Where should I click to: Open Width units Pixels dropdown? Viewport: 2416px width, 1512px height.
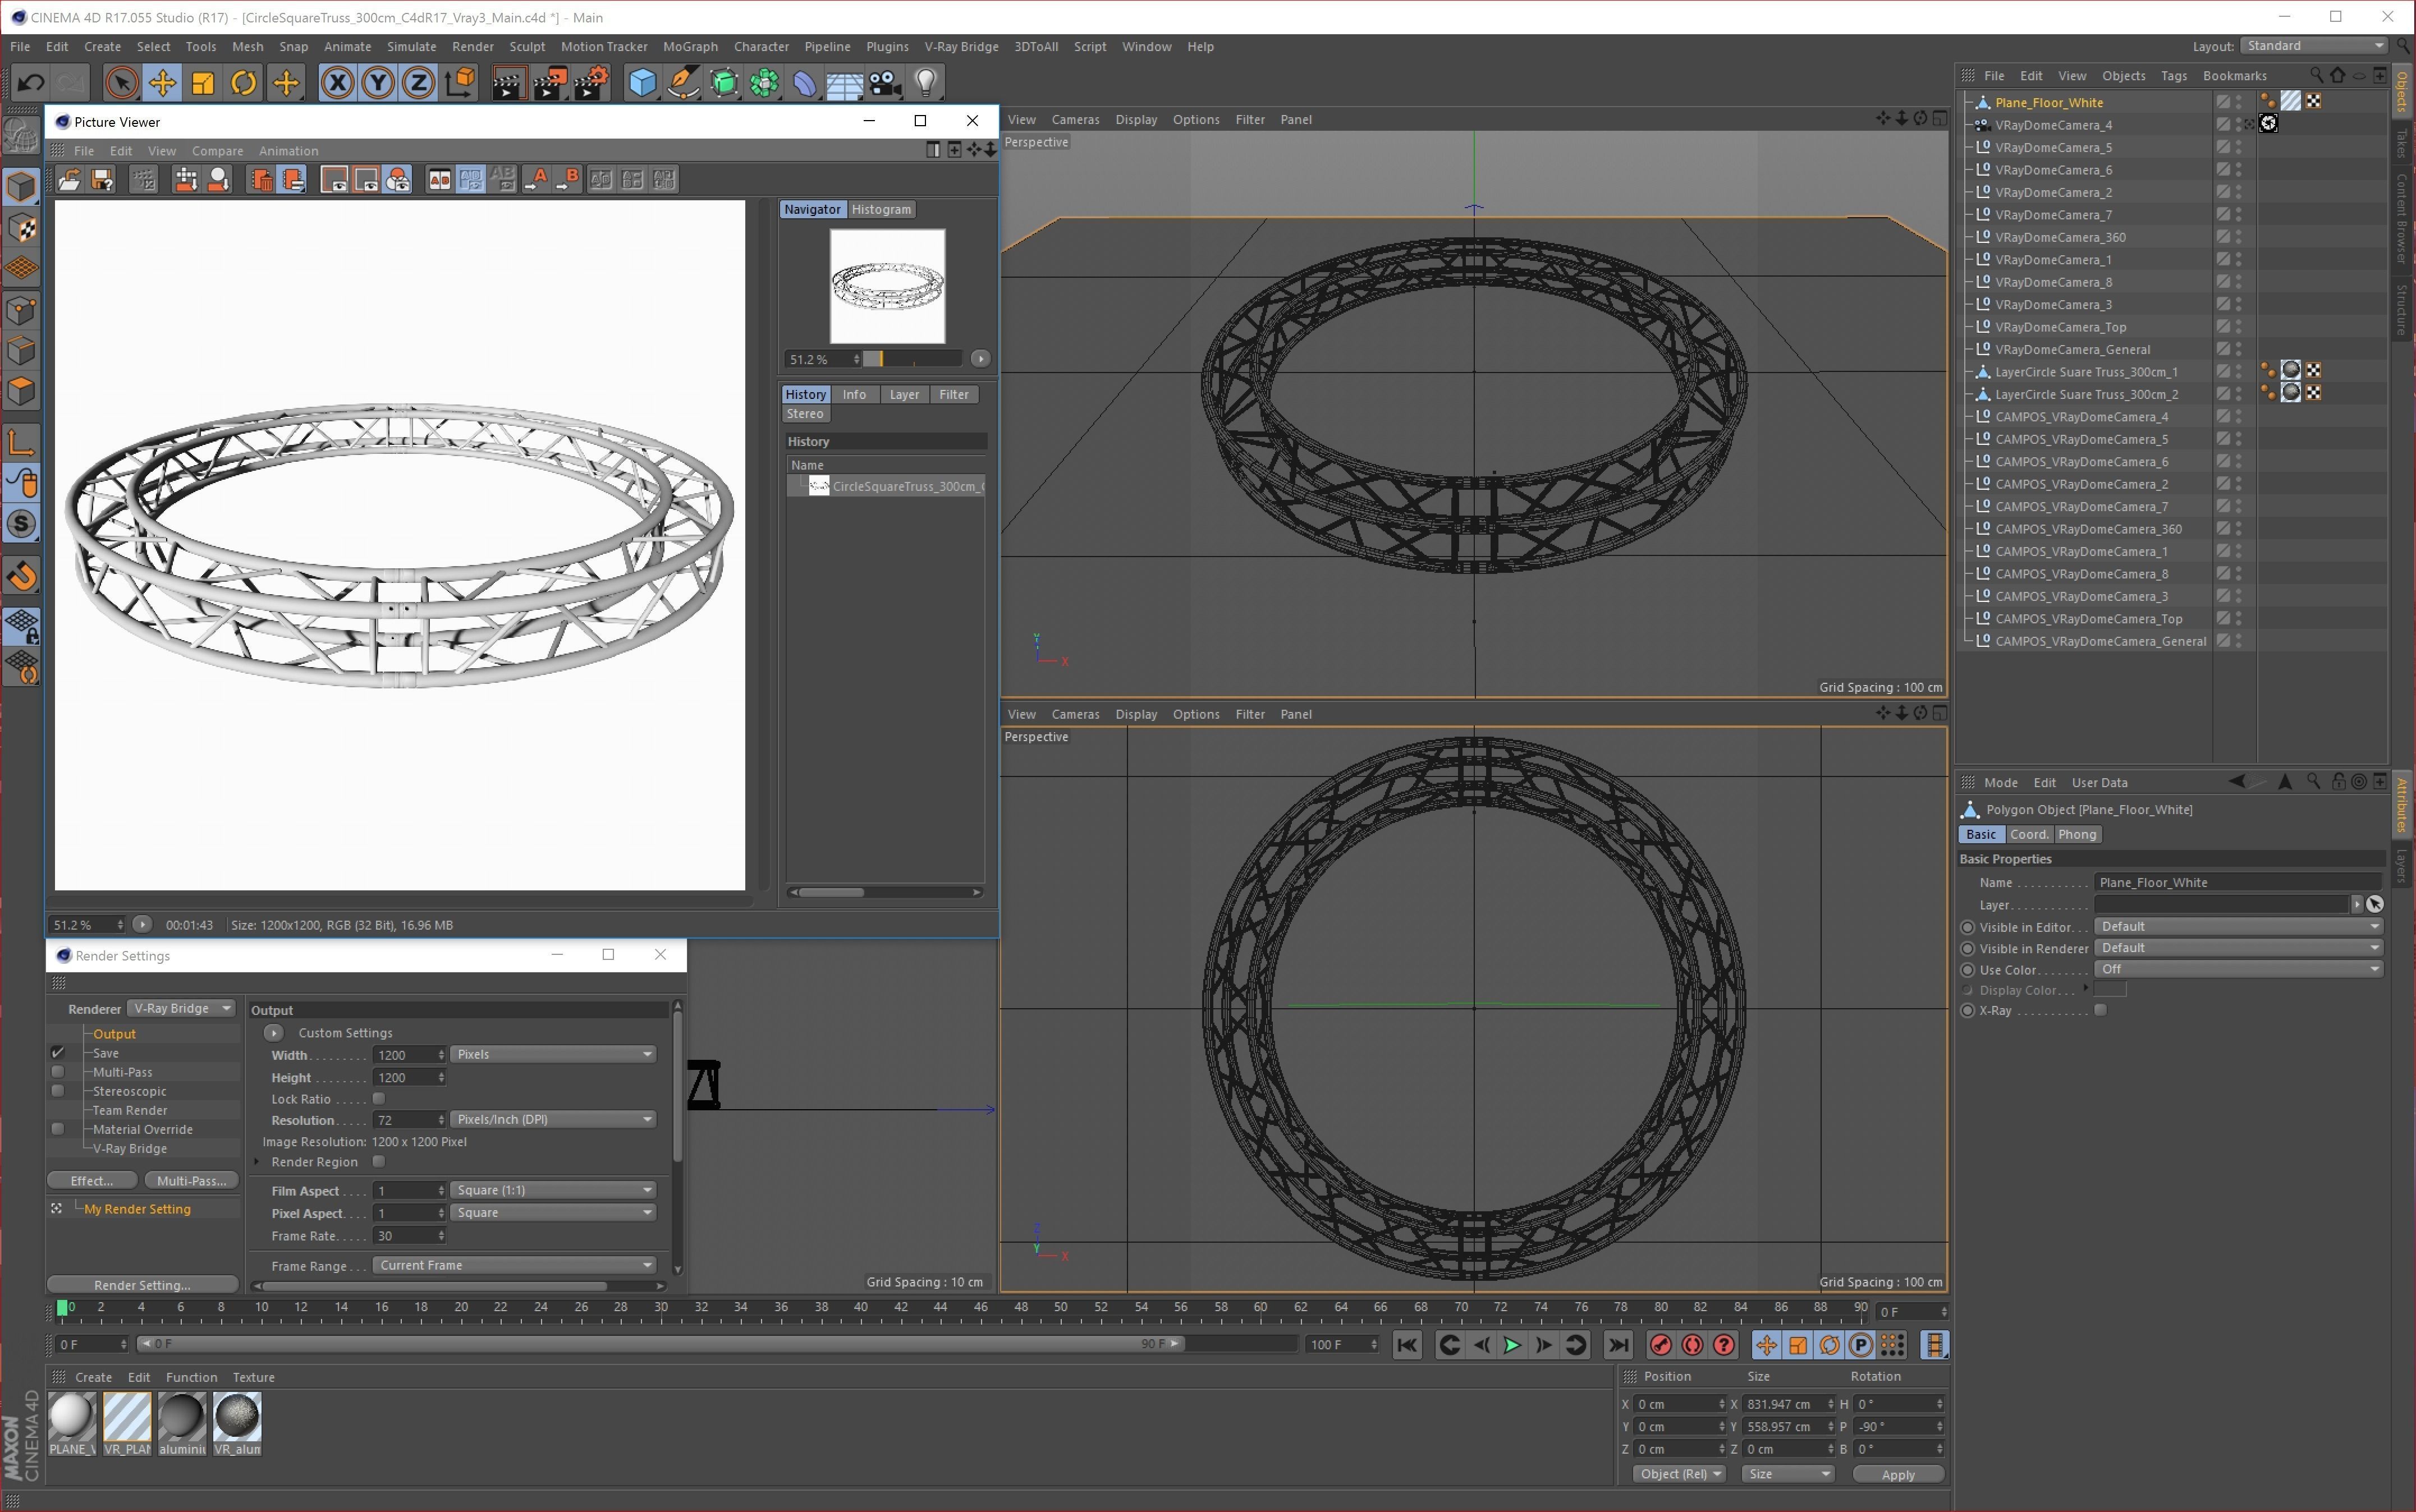point(554,1054)
